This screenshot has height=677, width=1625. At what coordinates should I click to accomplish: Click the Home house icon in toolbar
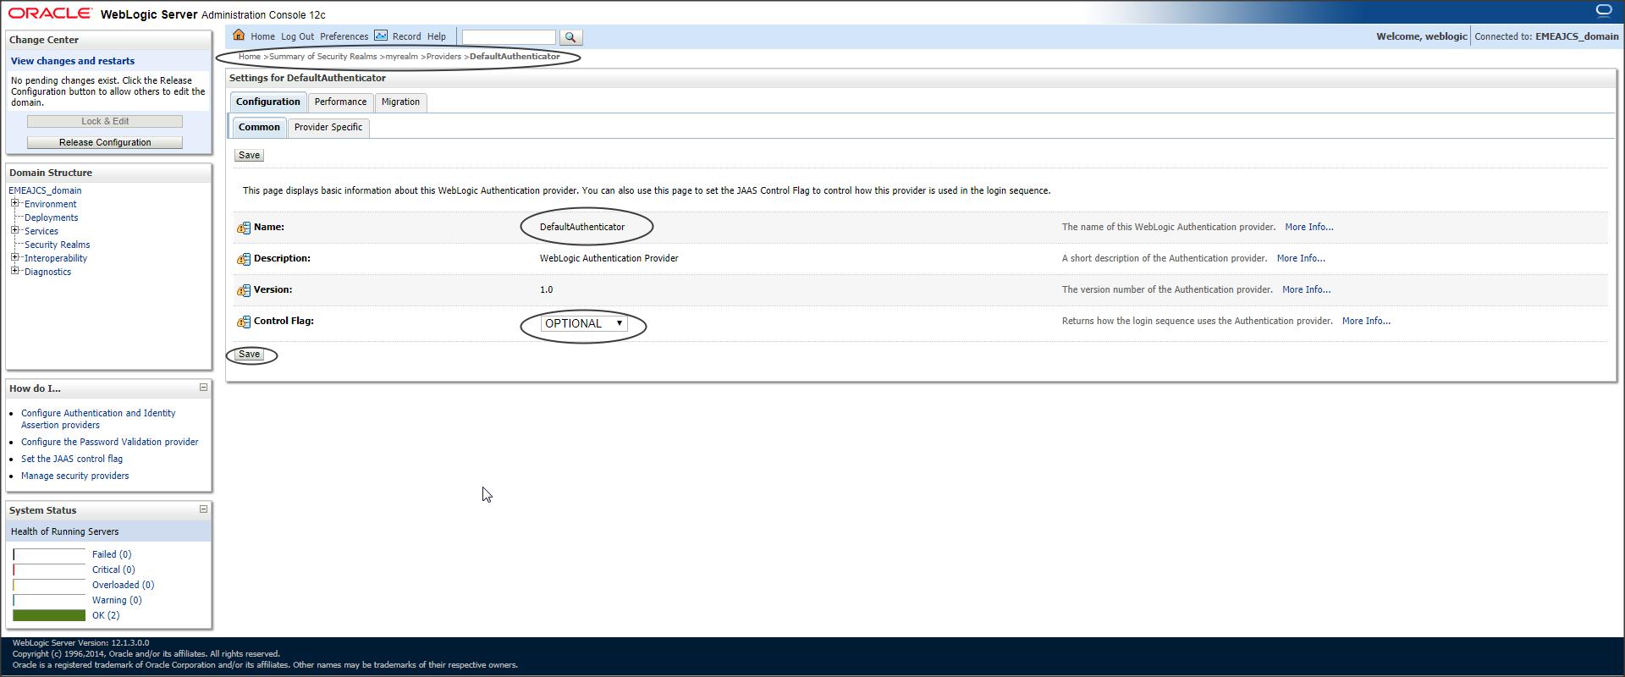tap(239, 36)
